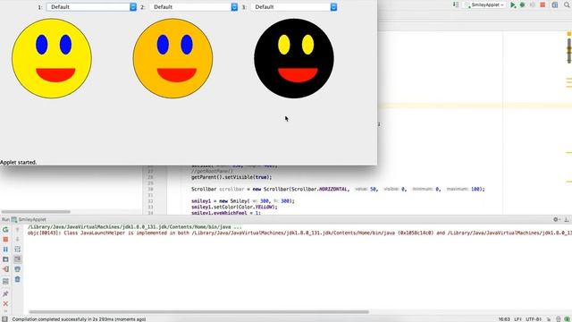Click the orange smiley face in the applet
572x322 pixels.
[x=172, y=58]
